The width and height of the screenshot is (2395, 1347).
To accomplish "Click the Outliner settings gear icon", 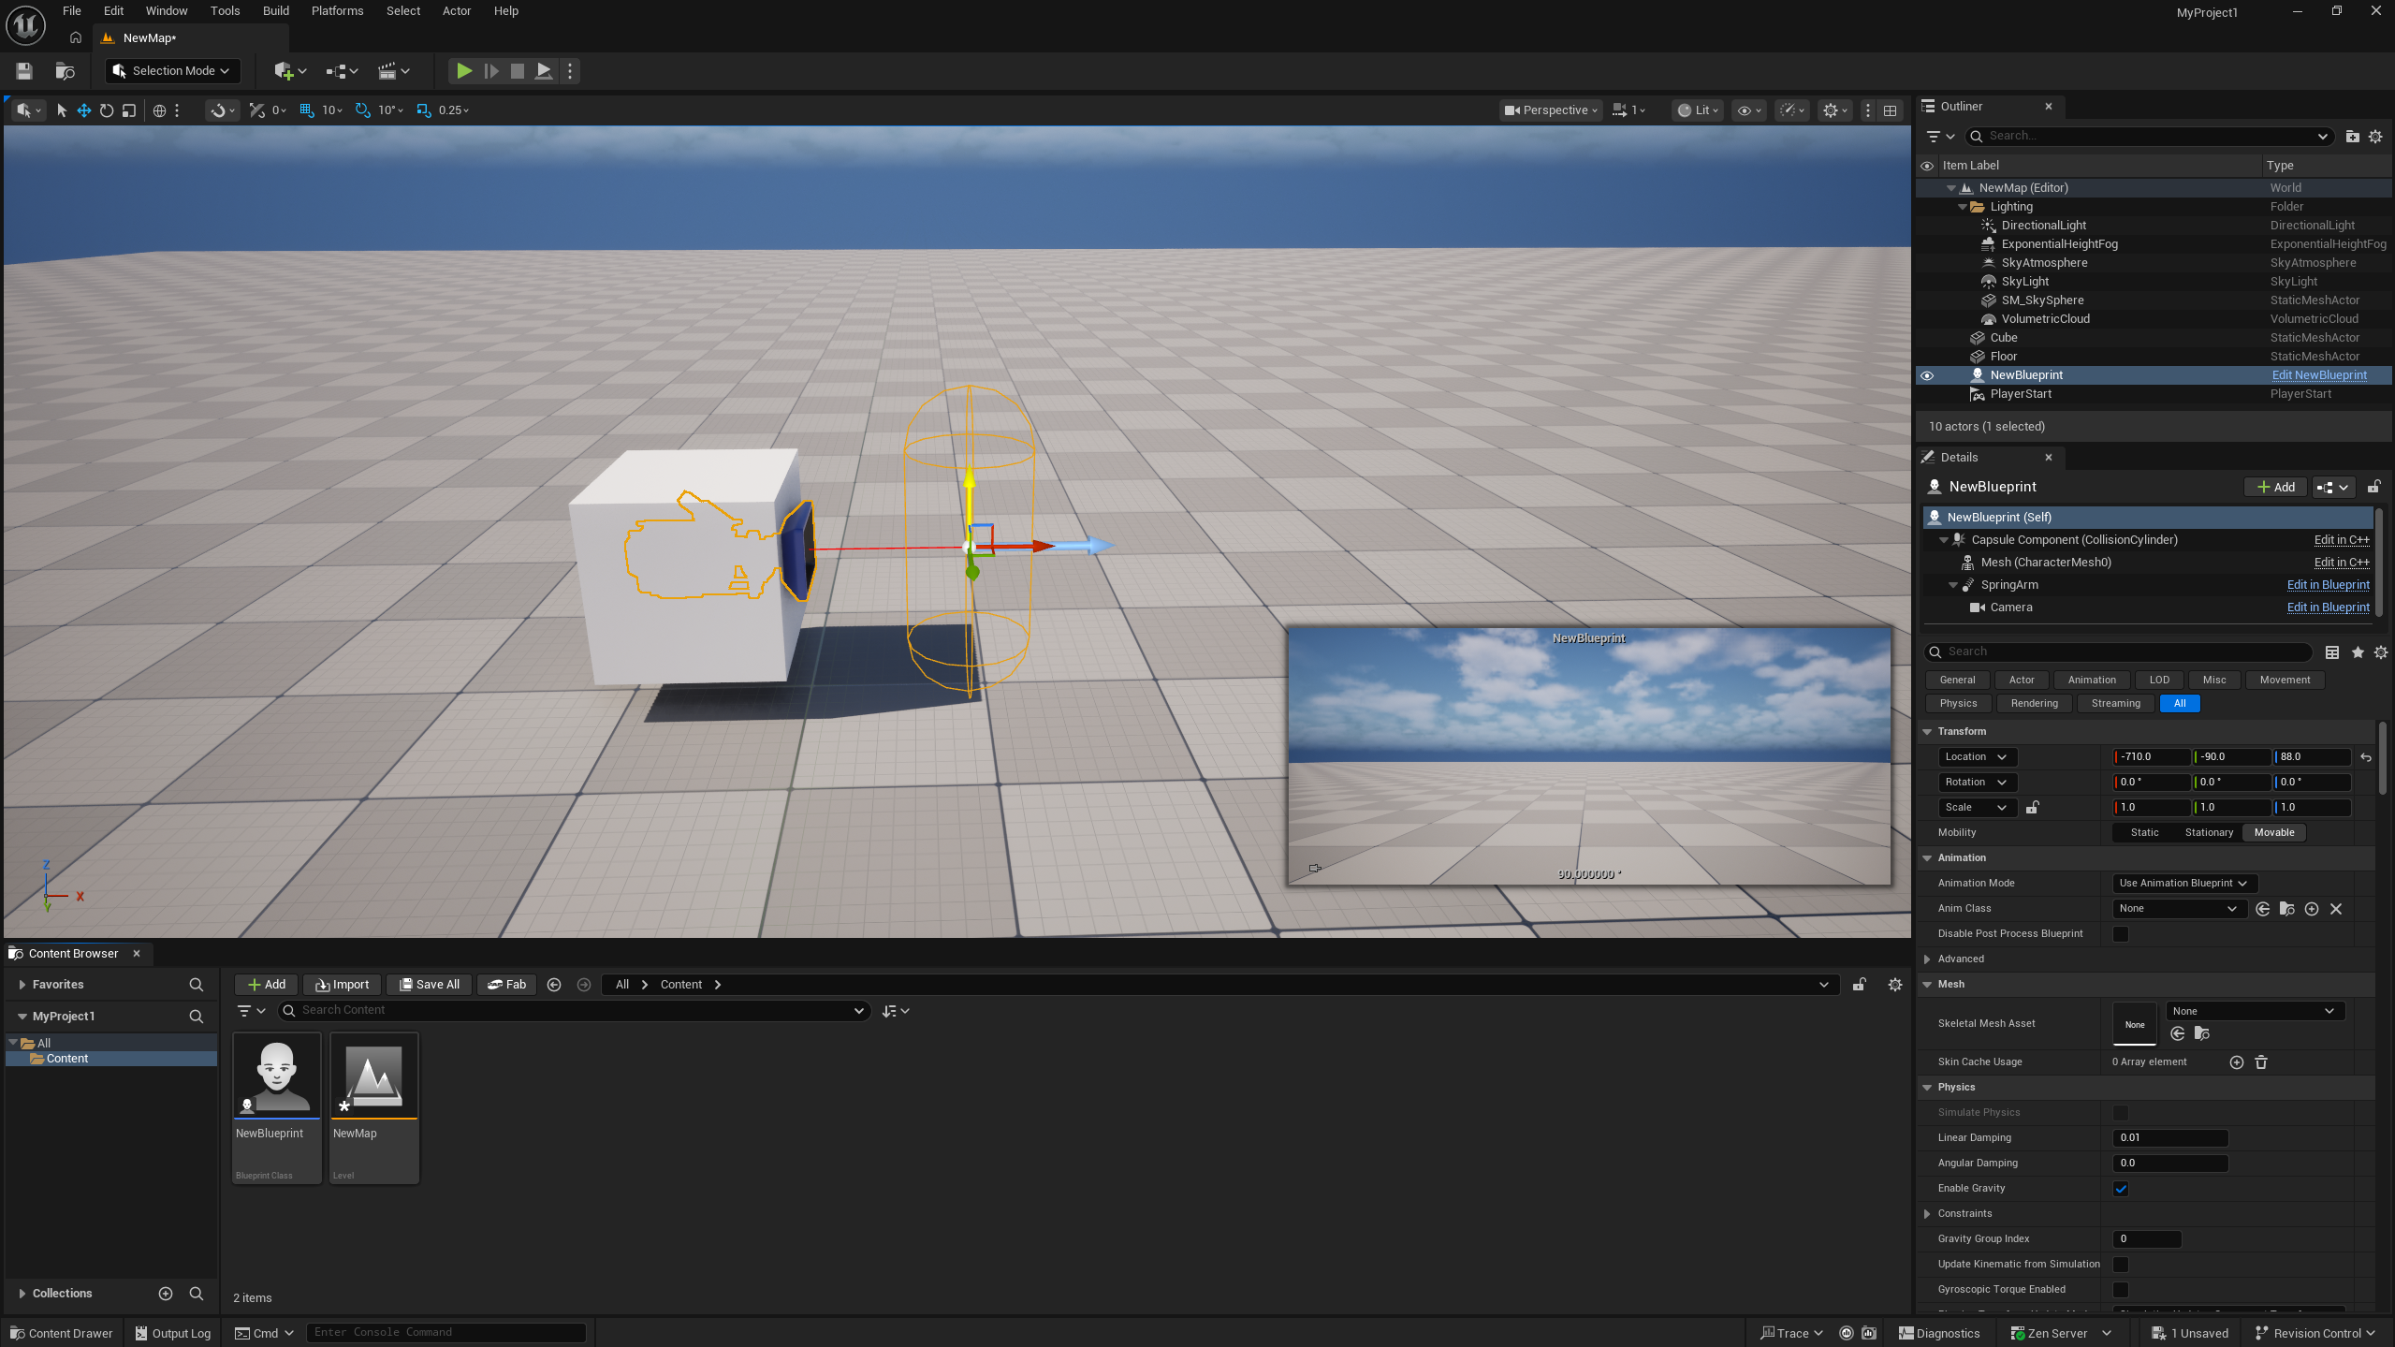I will tap(2375, 137).
